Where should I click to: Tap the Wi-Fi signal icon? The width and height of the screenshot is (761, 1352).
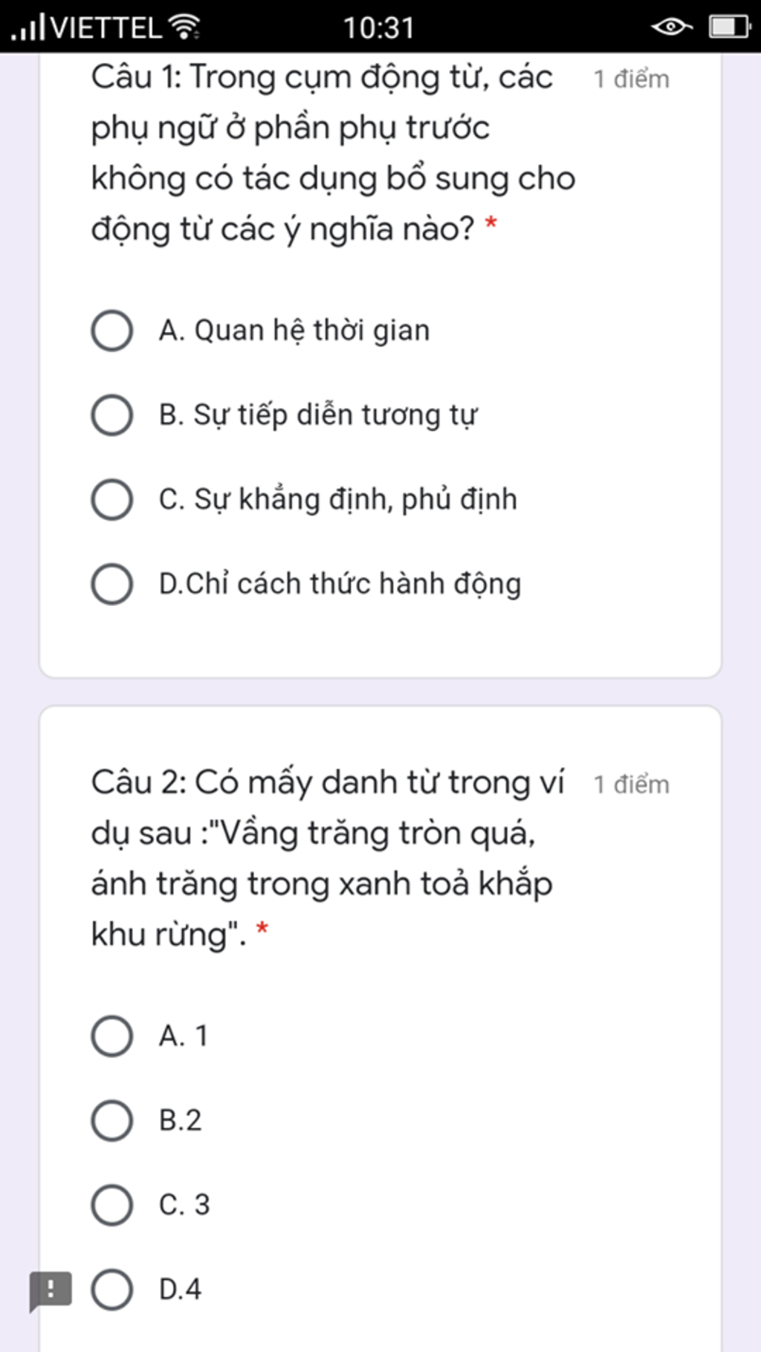184,27
